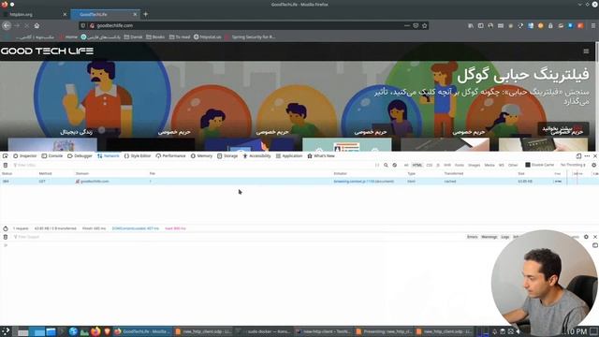Viewport: 599px width, 337px height.
Task: Filter requests by XHR
Action: click(447, 165)
